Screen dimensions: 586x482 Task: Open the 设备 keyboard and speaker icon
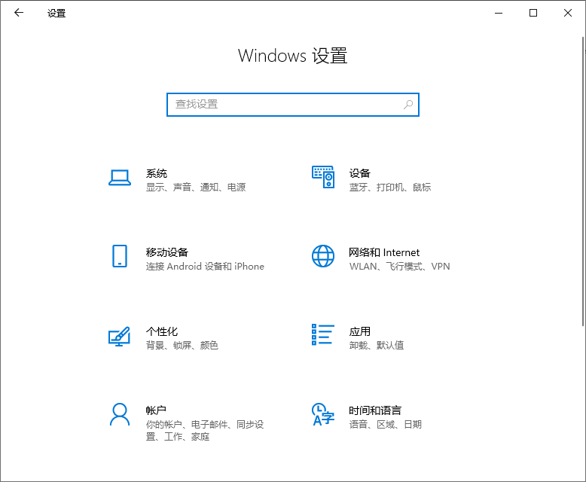pyautogui.click(x=323, y=177)
